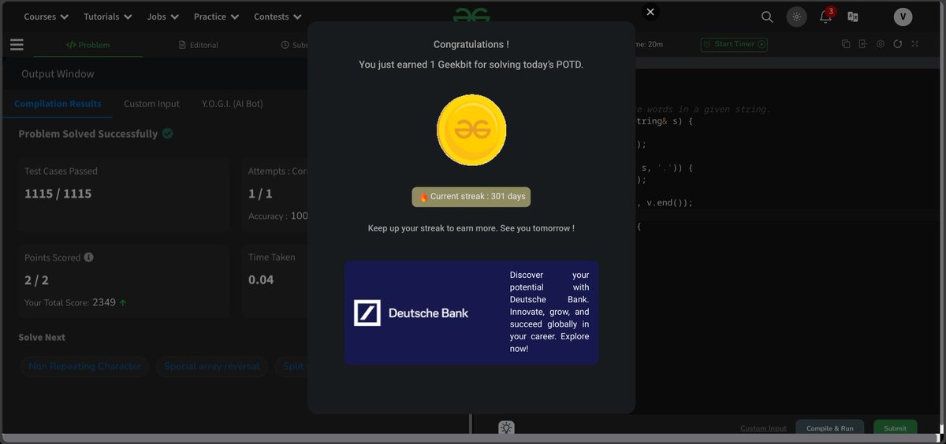
Task: Click the GeeksforGeeks logo in header
Action: pos(471,15)
